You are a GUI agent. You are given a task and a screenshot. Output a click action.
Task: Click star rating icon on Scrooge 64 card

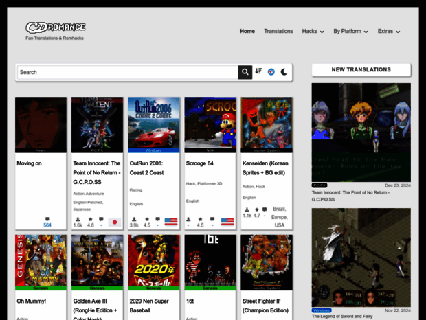point(200,219)
